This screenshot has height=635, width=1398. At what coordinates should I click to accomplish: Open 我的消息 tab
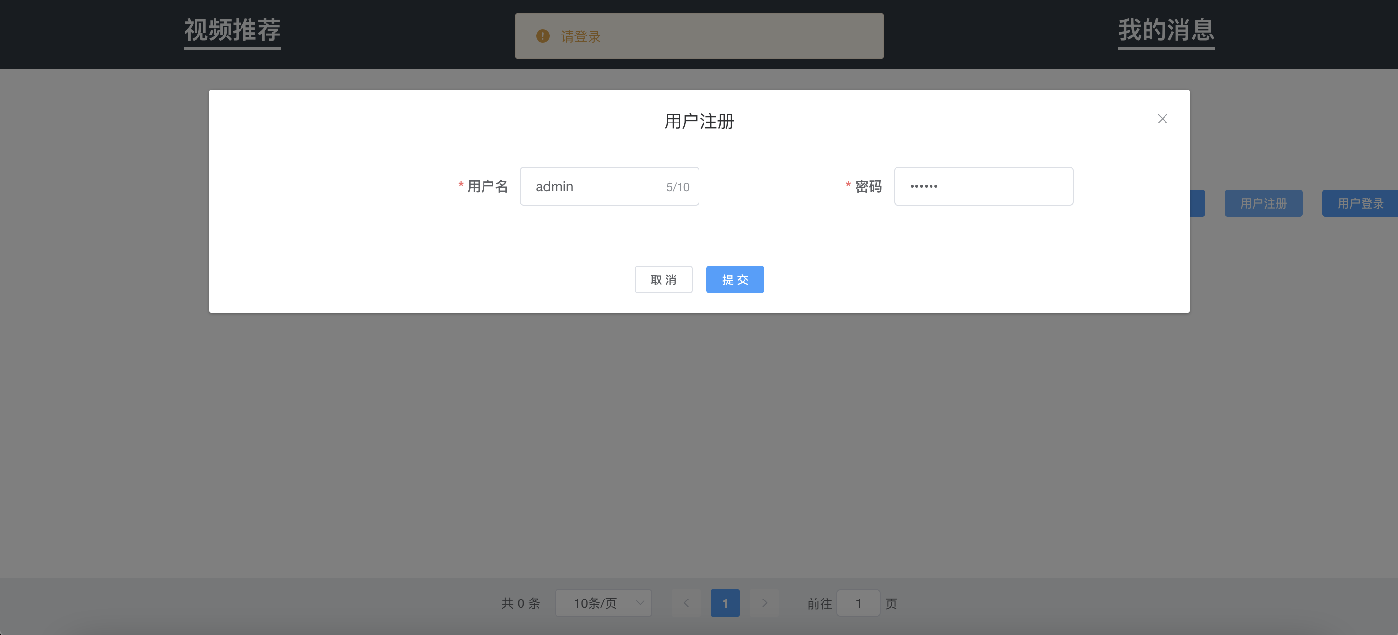pyautogui.click(x=1165, y=30)
